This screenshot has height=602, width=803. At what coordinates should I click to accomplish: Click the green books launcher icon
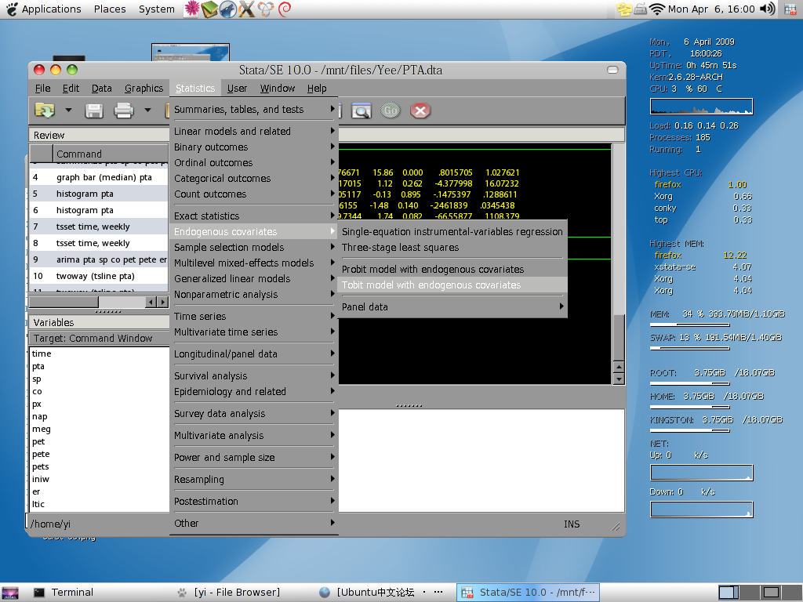coord(209,9)
